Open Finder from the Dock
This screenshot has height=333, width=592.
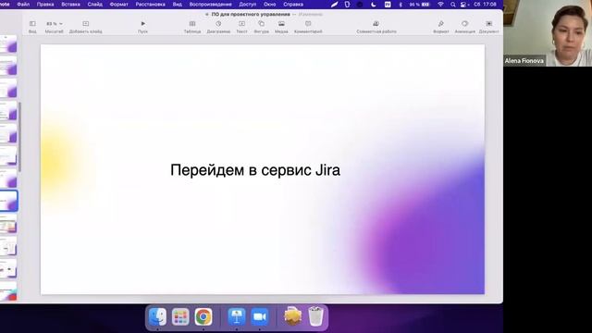[157, 316]
